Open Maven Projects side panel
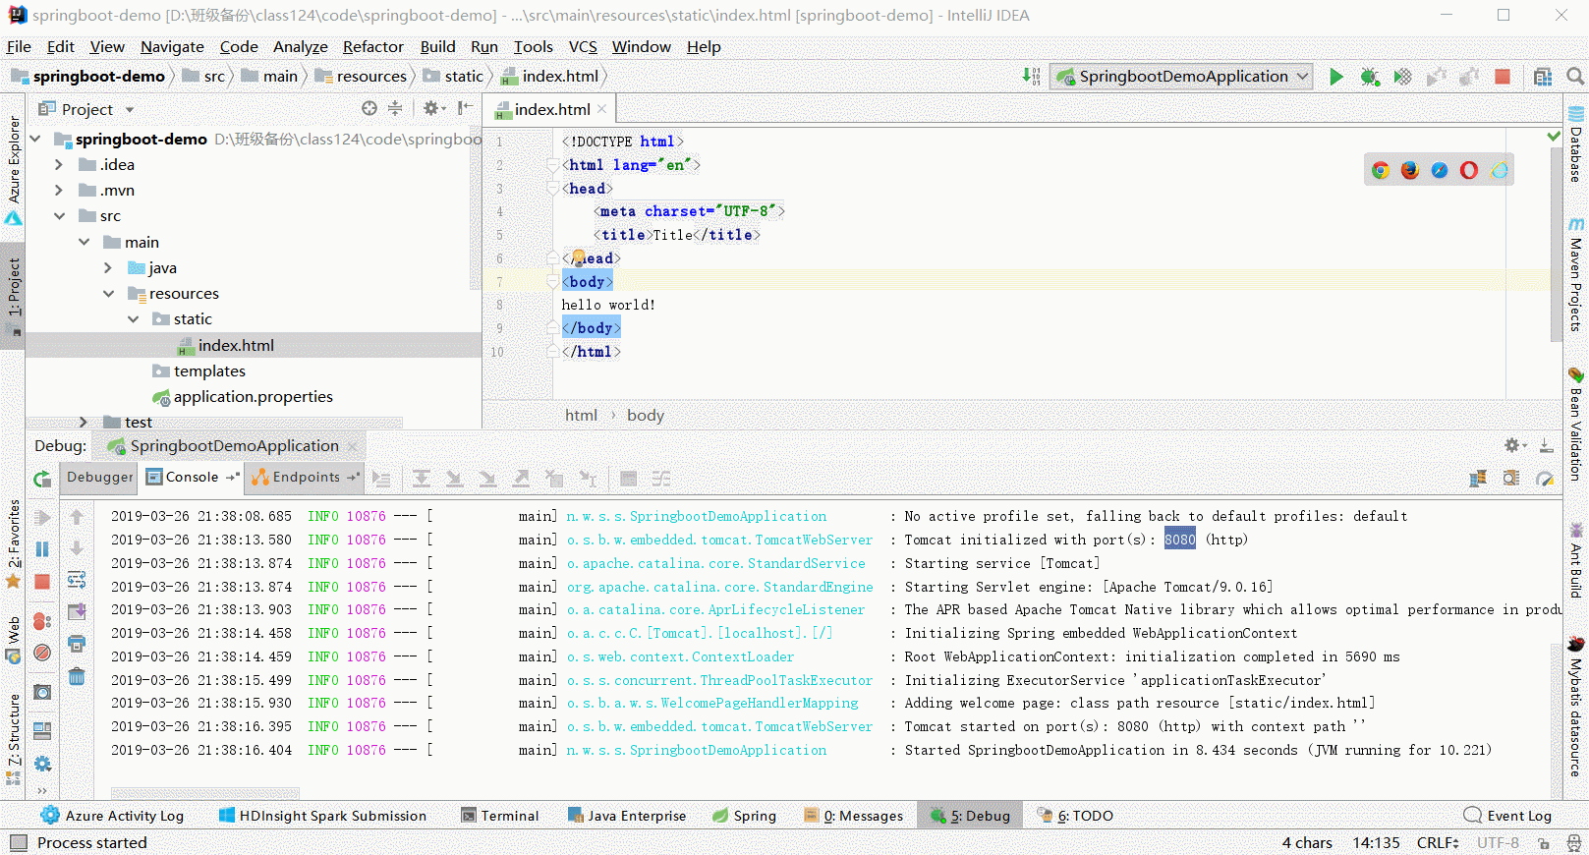The width and height of the screenshot is (1589, 855). [1576, 274]
